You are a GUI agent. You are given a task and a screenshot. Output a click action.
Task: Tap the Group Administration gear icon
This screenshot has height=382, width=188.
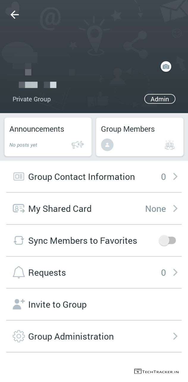(19, 336)
